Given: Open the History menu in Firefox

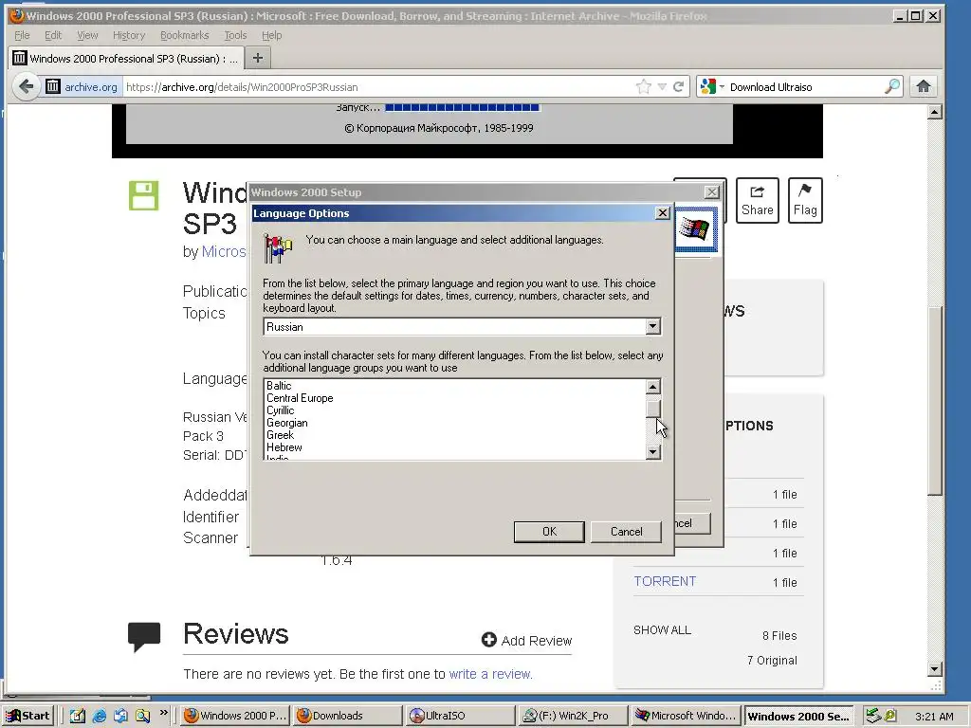Looking at the screenshot, I should pos(129,35).
